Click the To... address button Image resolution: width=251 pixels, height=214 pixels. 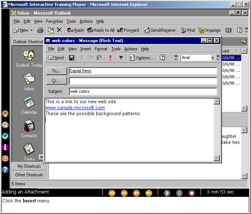coord(57,71)
